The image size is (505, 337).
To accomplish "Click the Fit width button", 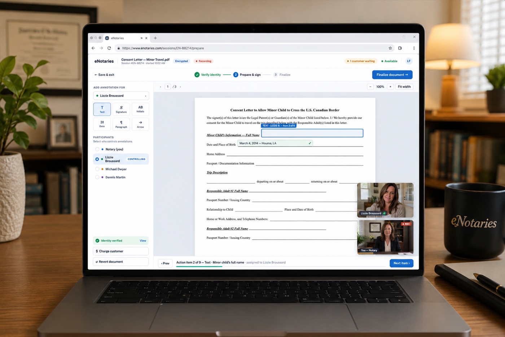I will pyautogui.click(x=404, y=87).
